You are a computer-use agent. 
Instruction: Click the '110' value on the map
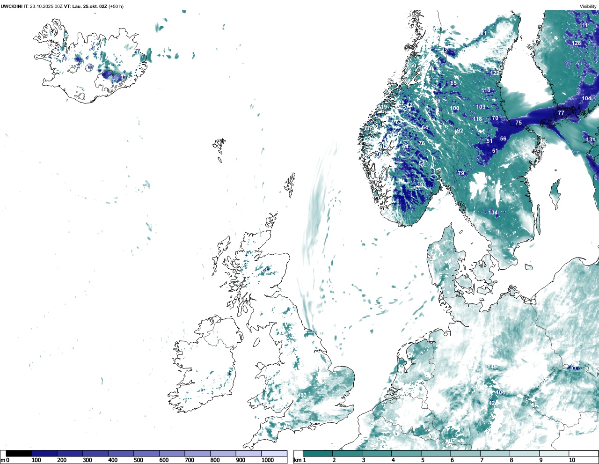coord(486,90)
